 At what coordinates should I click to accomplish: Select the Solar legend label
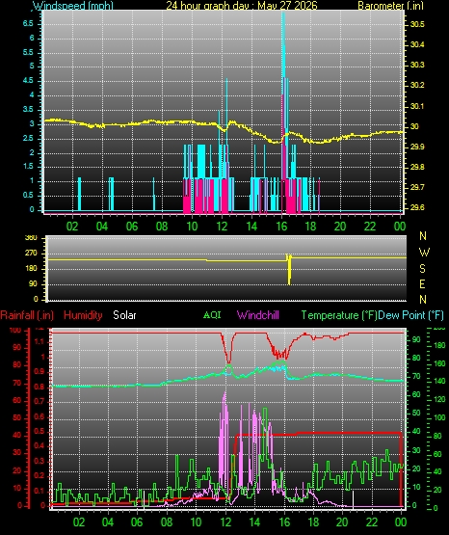[124, 315]
